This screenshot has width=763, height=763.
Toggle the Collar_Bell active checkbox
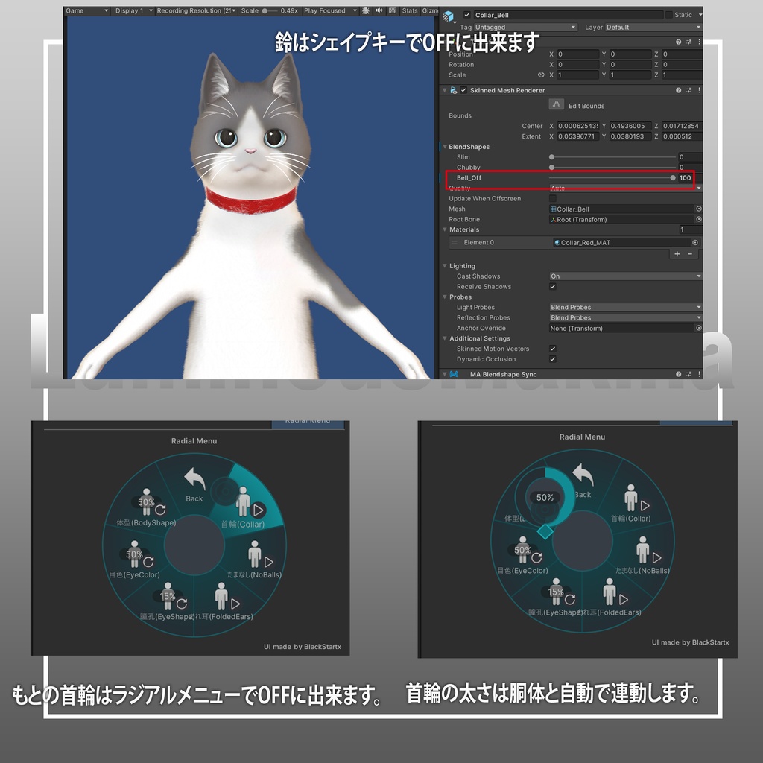pyautogui.click(x=466, y=15)
